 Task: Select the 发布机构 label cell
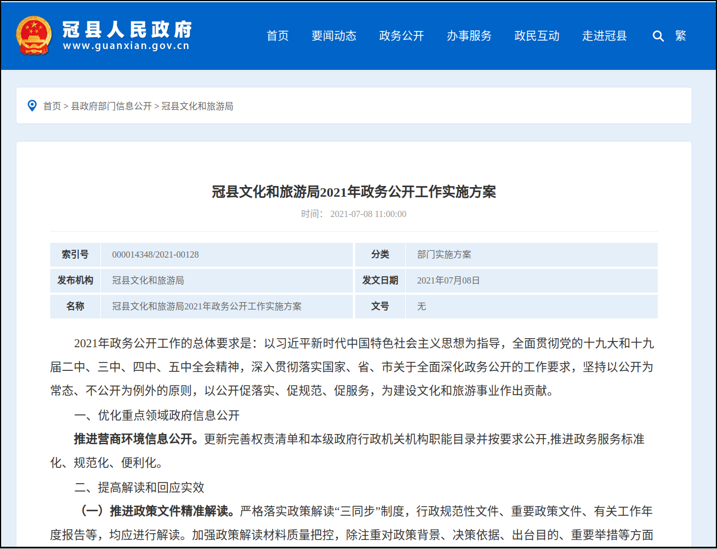(x=75, y=280)
